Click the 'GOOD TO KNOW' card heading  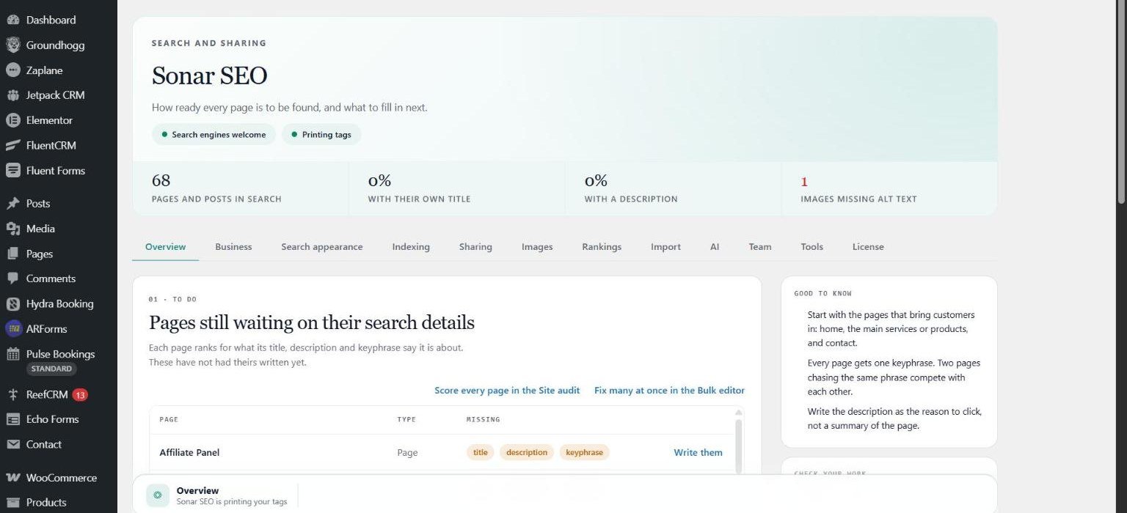pos(823,294)
